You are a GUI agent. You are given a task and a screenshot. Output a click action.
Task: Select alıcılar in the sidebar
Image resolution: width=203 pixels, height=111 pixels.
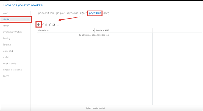coord(16,19)
